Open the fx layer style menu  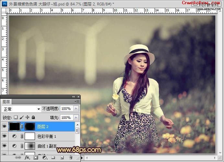27,157
